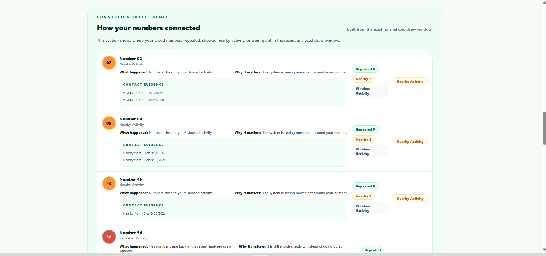The image size is (546, 256).
Task: Click the section description starting "This section shows"
Action: (x=218, y=40)
